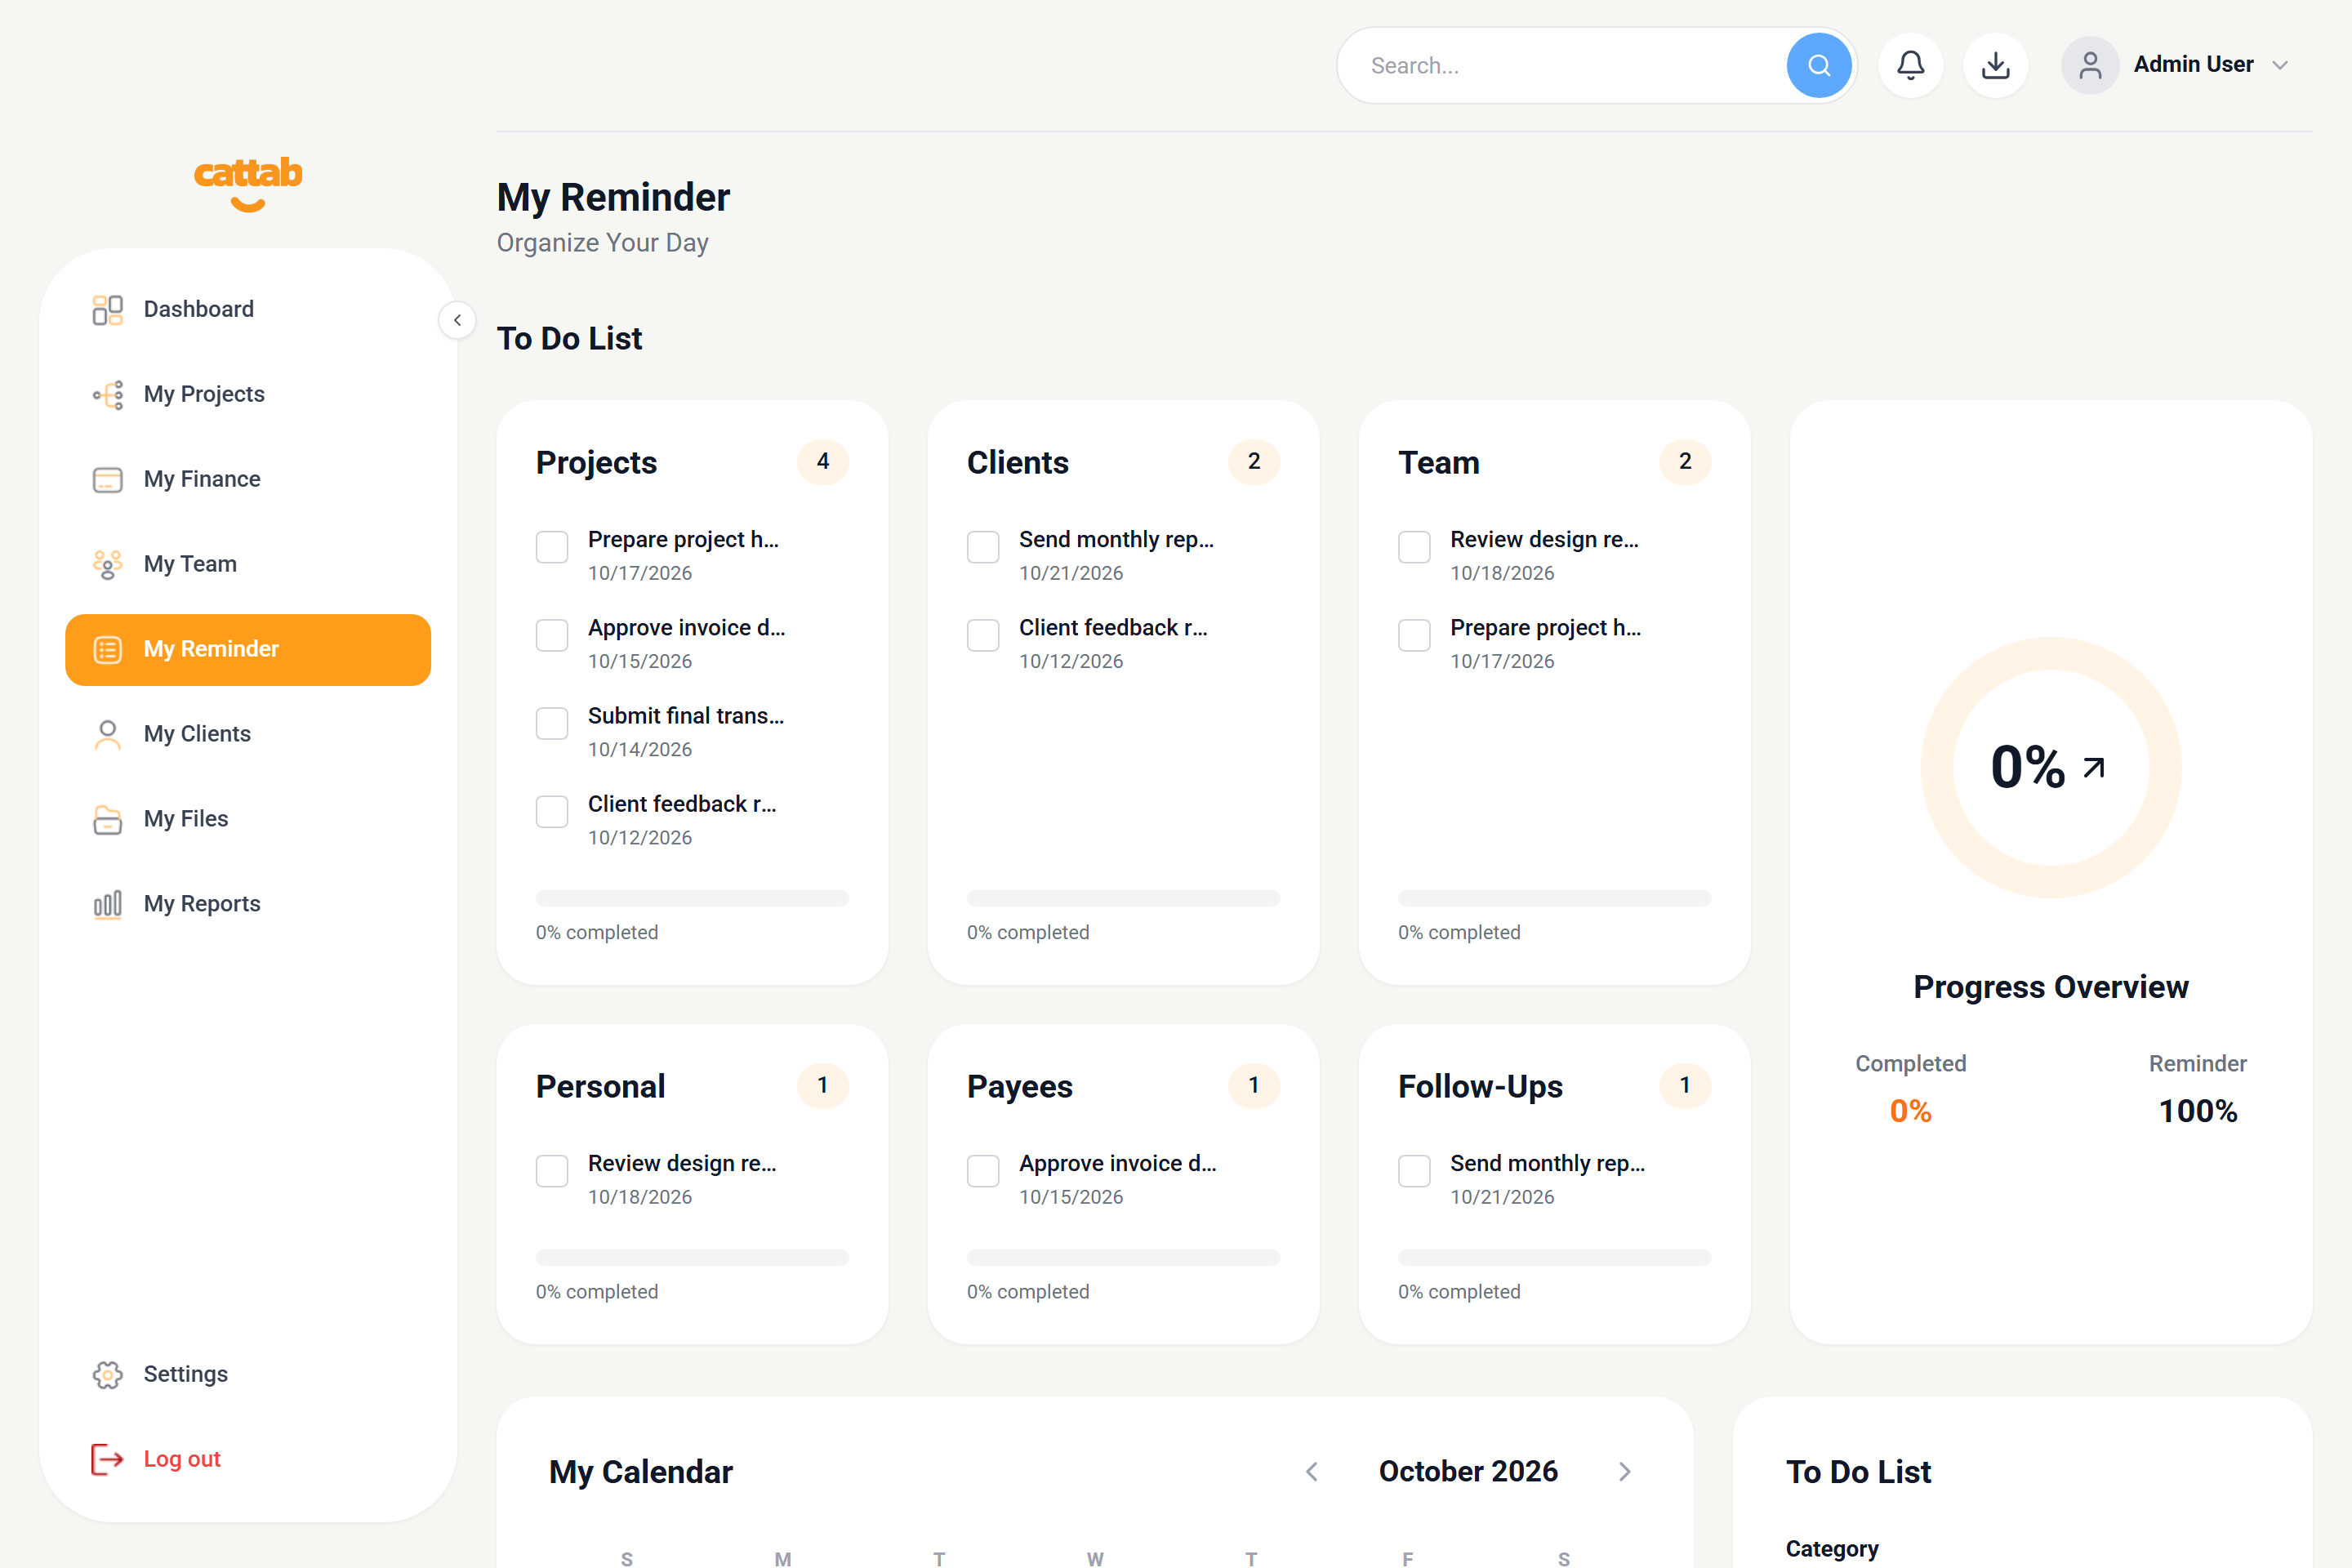
Task: Tick 'Send monthly rep...' in Clients card
Action: point(983,547)
